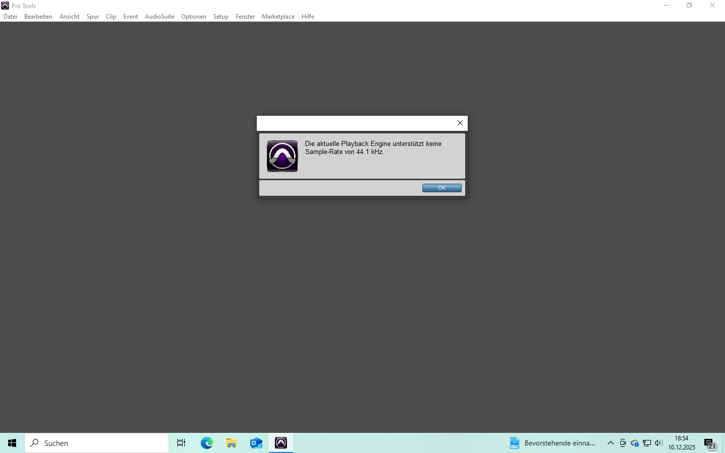725x453 pixels.
Task: Click the volume speaker tray icon
Action: click(659, 443)
